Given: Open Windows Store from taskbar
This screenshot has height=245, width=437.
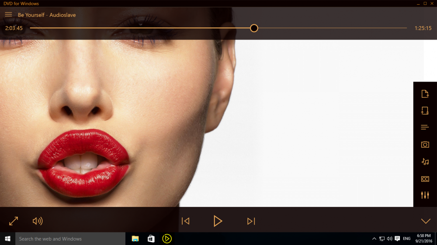Looking at the screenshot, I should [151, 238].
